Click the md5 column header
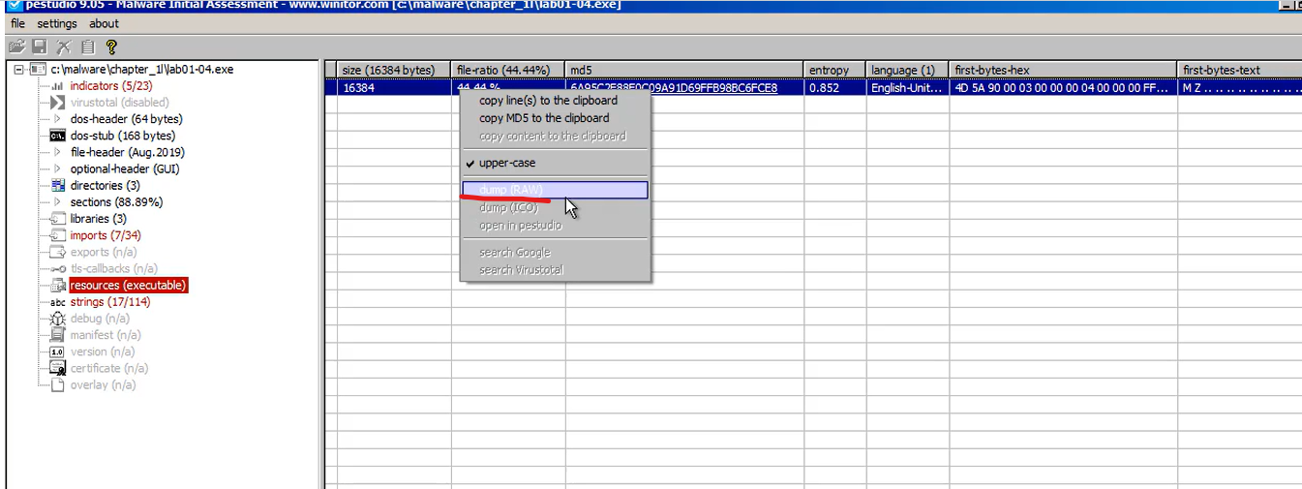The height and width of the screenshot is (489, 1302). (x=685, y=70)
